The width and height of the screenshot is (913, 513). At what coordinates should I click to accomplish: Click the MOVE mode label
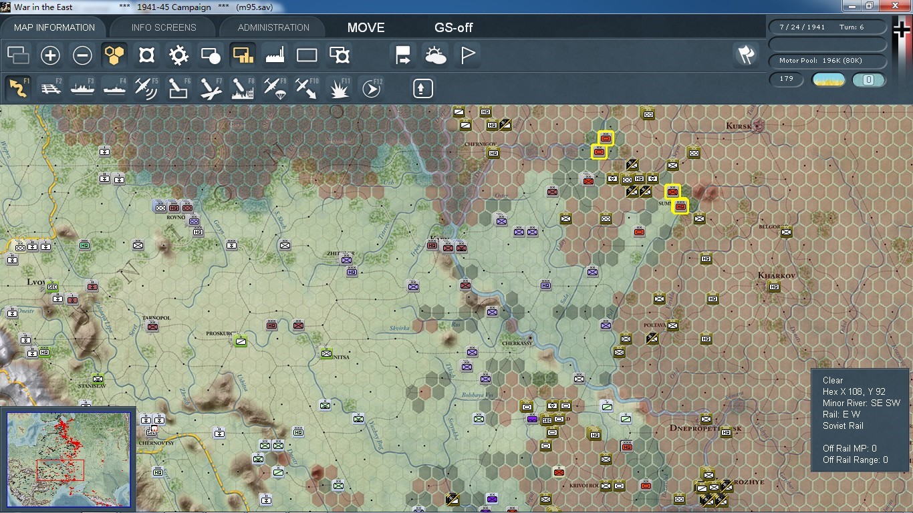tap(366, 27)
